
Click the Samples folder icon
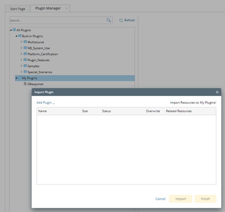25,66
